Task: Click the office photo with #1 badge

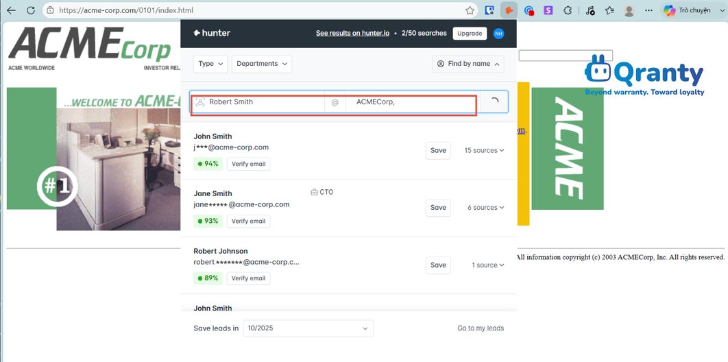Action: (119, 169)
